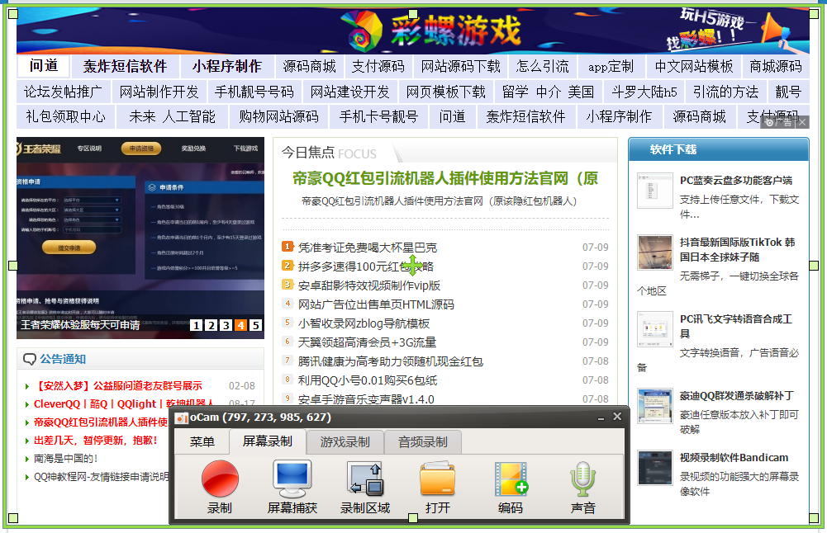Open the green 帝豪QQ红包引流机器人 headline

[x=445, y=178]
